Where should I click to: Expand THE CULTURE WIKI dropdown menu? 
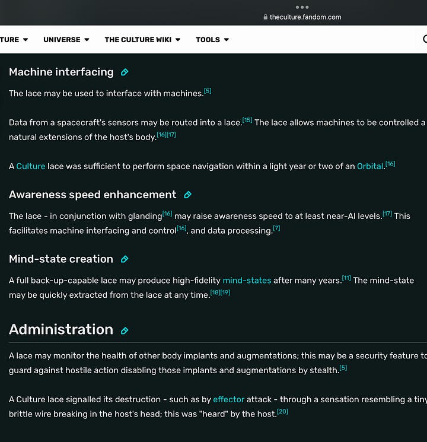pyautogui.click(x=142, y=40)
